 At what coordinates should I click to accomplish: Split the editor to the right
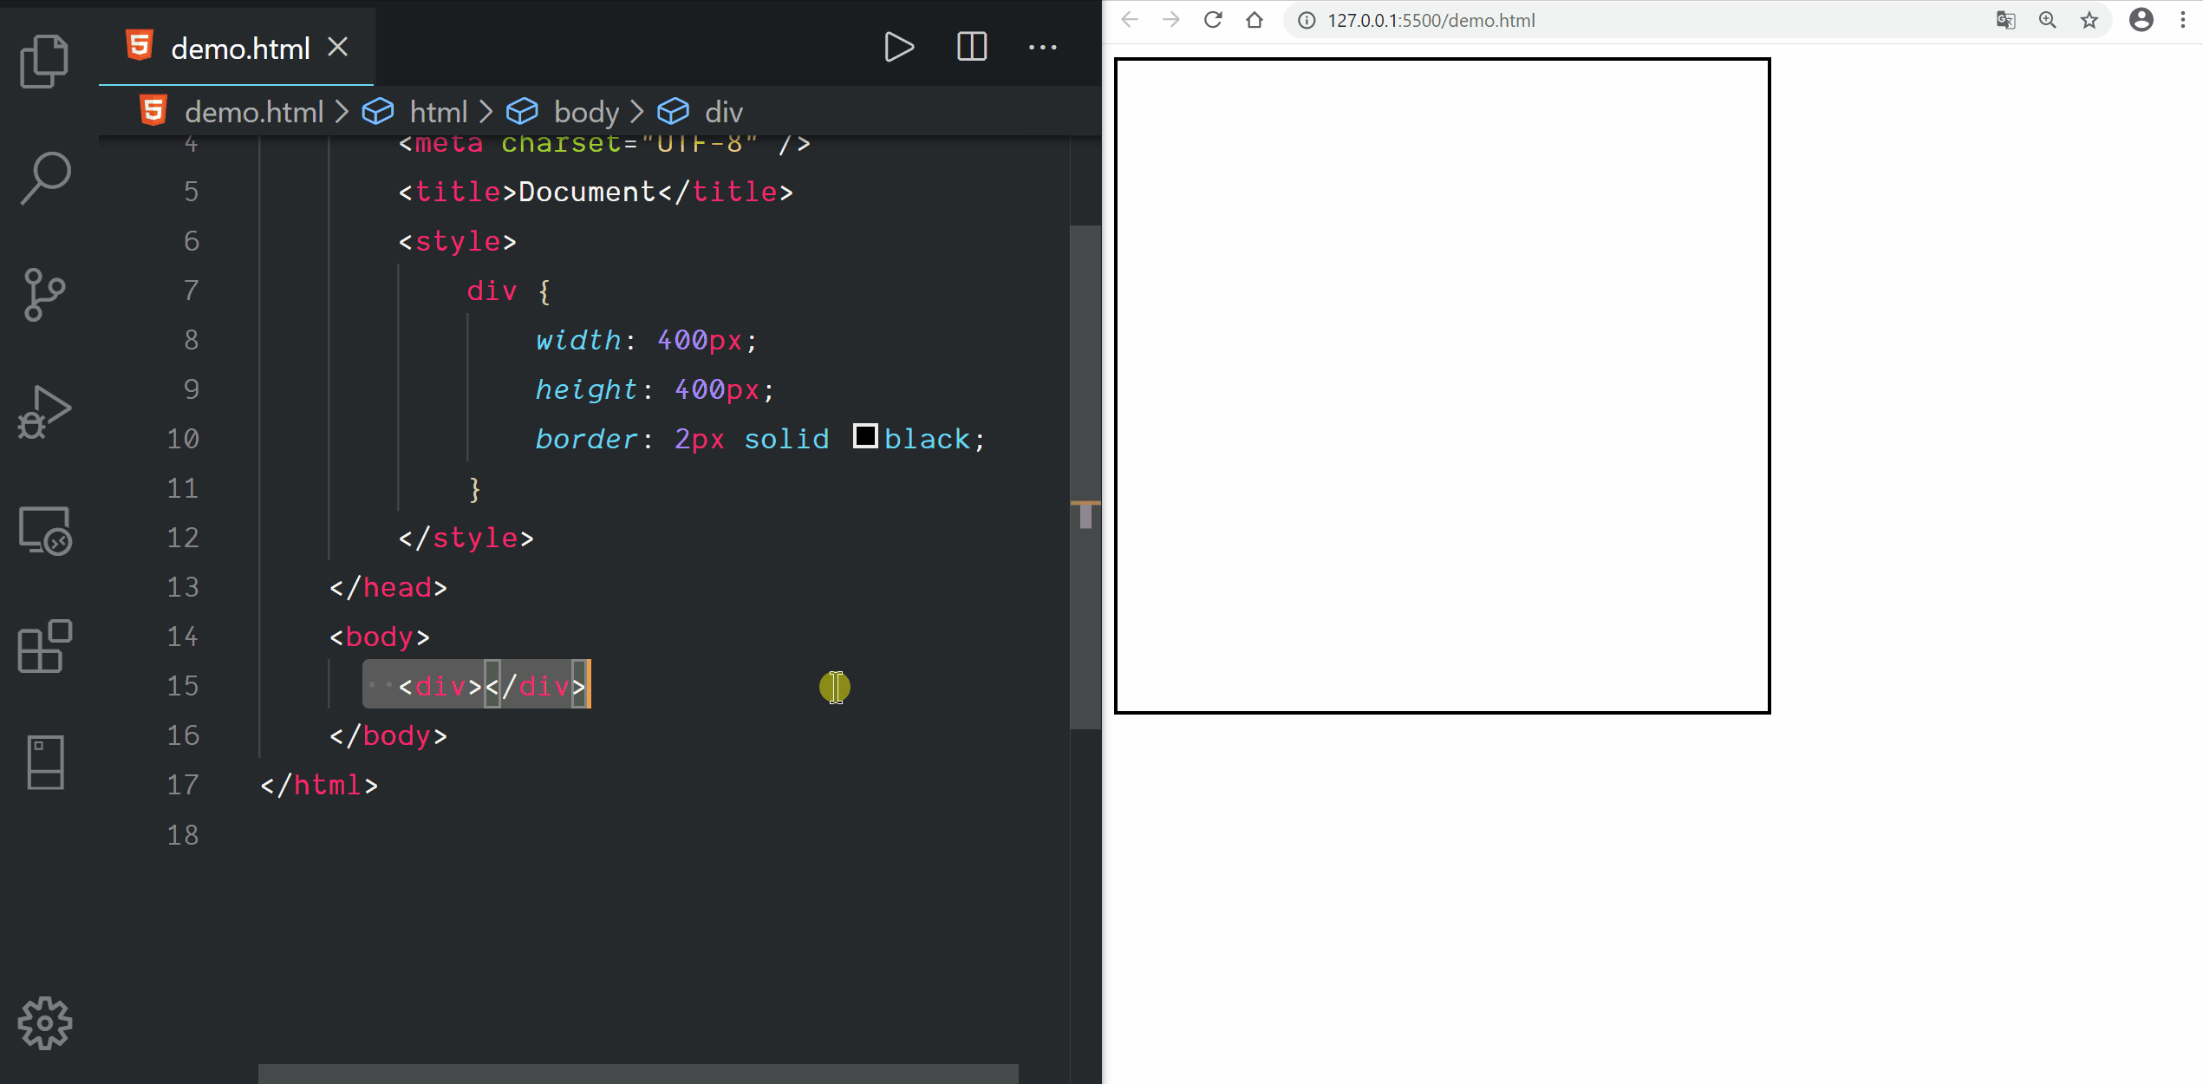click(972, 47)
